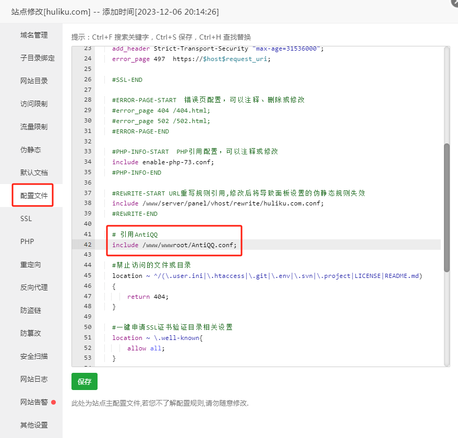Open the SSL settings tab

coord(26,218)
